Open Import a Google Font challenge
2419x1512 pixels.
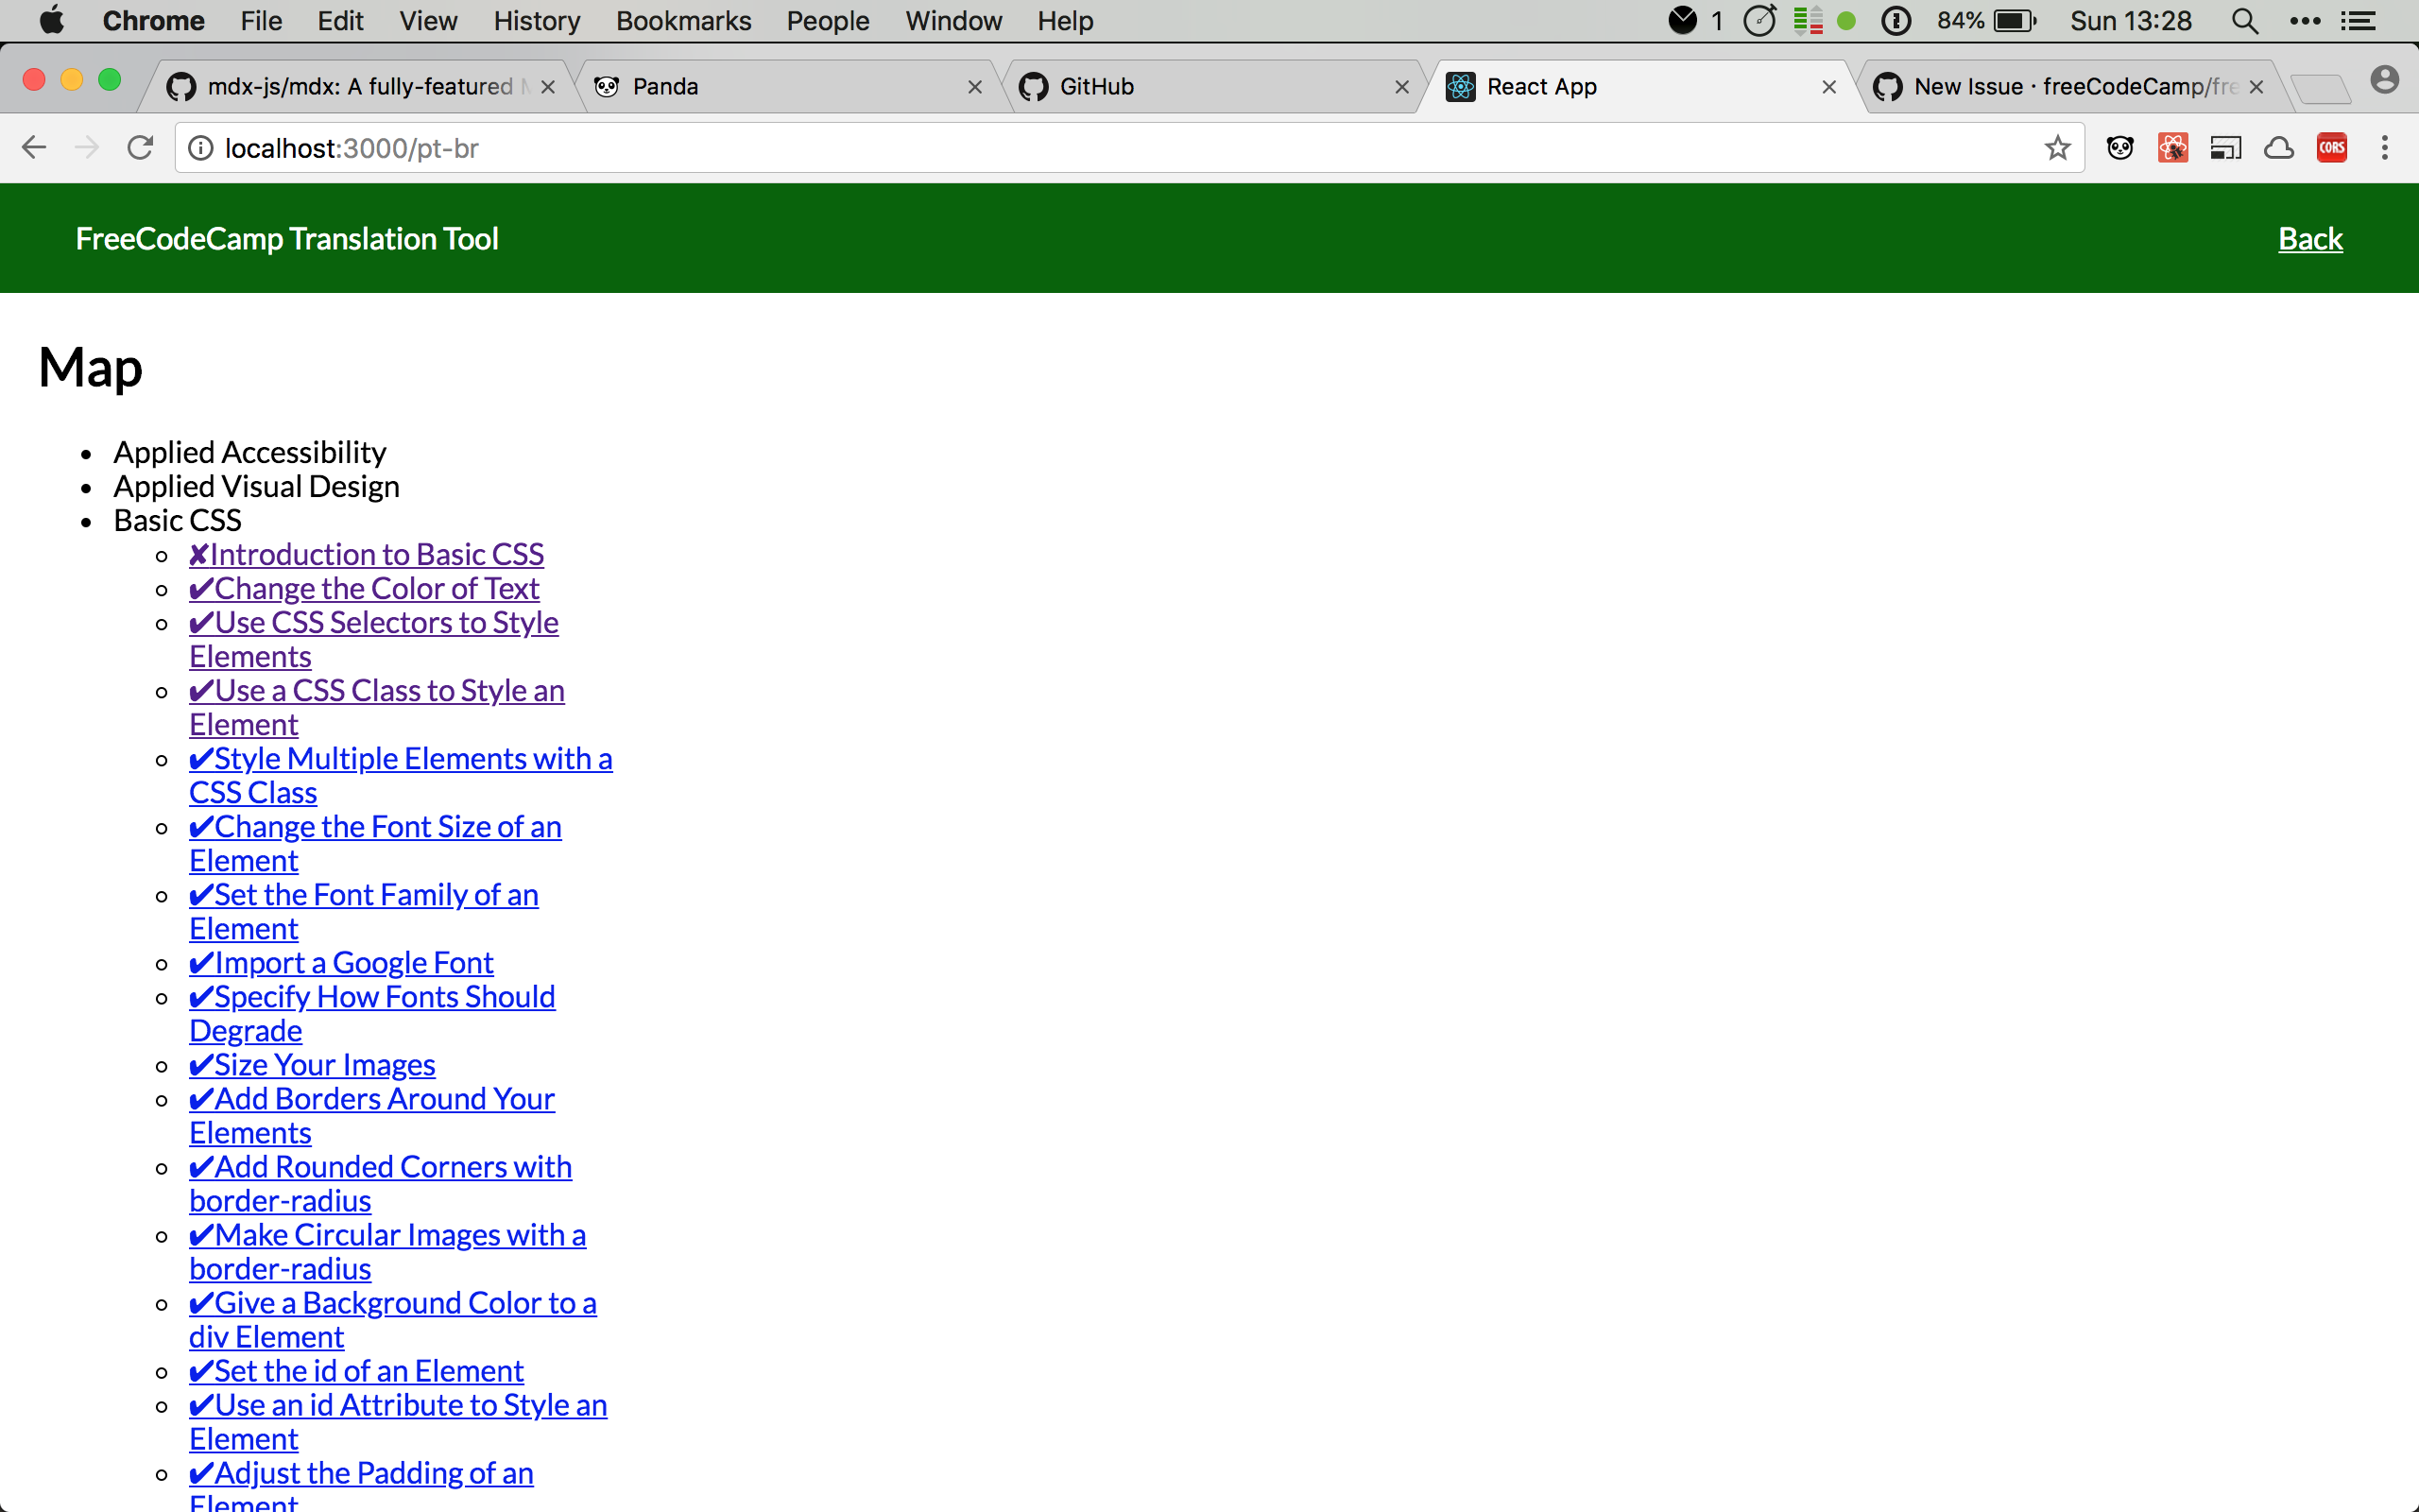tap(341, 962)
